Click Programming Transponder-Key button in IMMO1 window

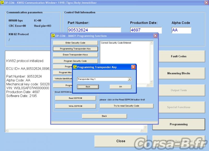75,49
